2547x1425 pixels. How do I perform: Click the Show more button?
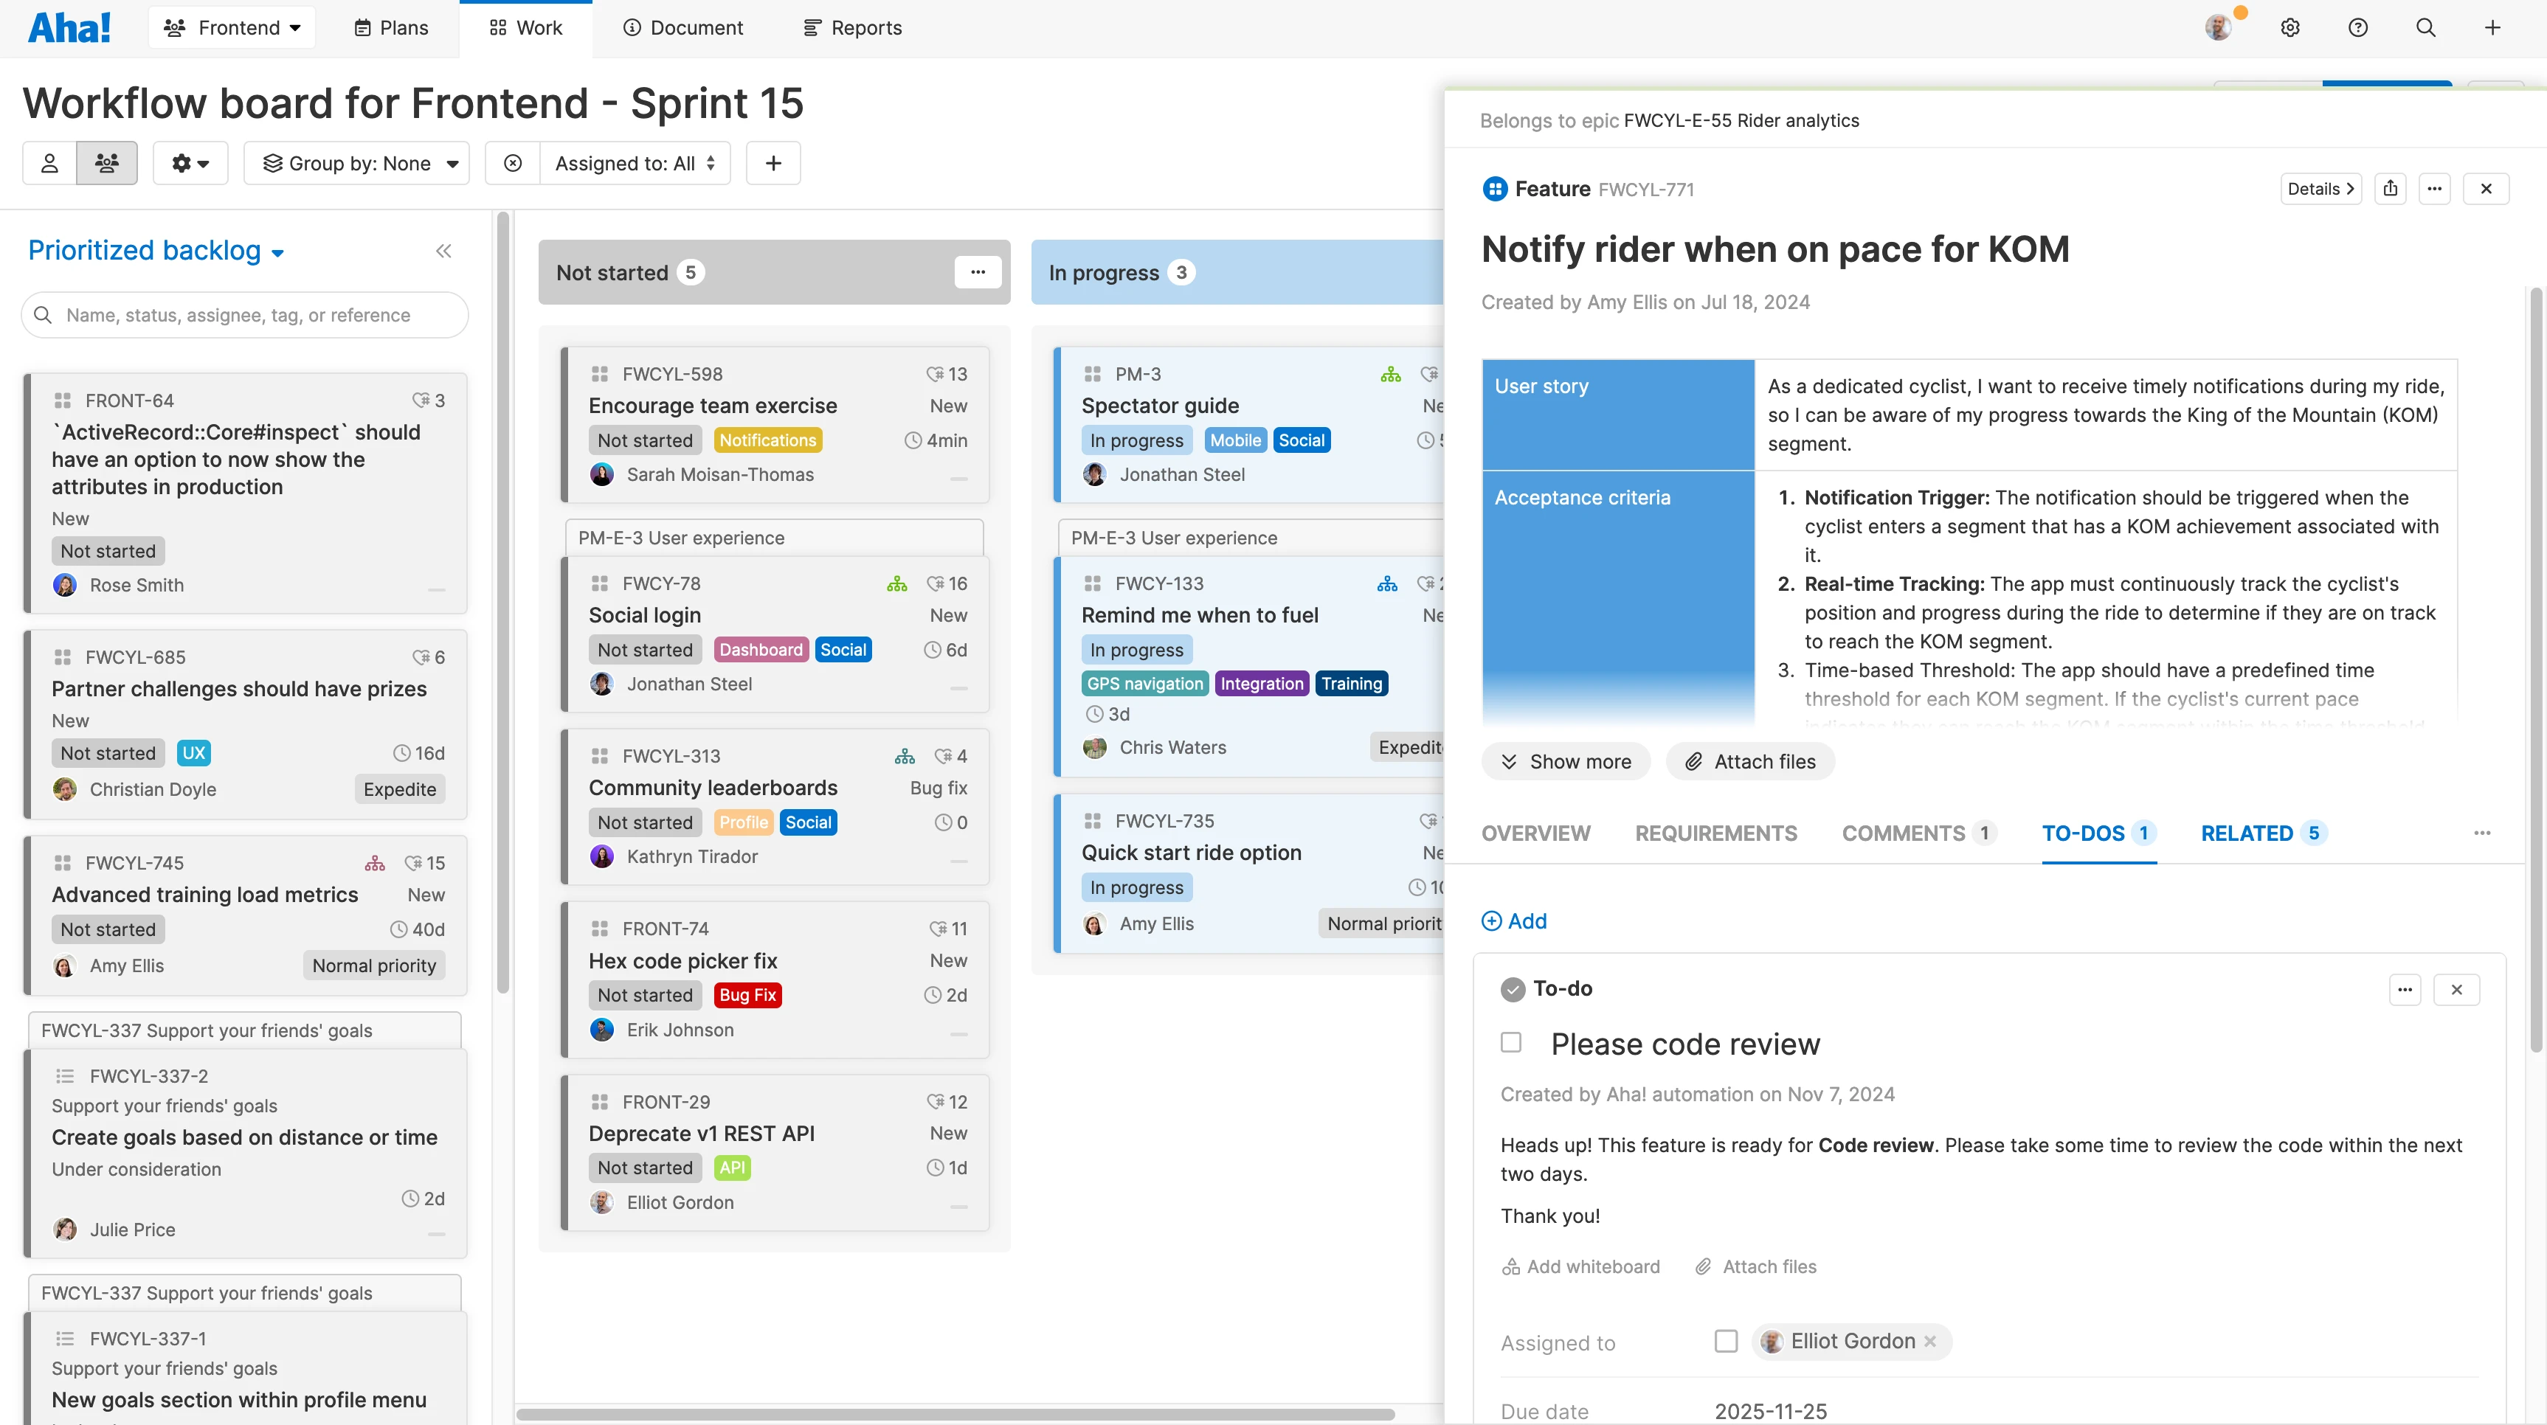pos(1565,761)
